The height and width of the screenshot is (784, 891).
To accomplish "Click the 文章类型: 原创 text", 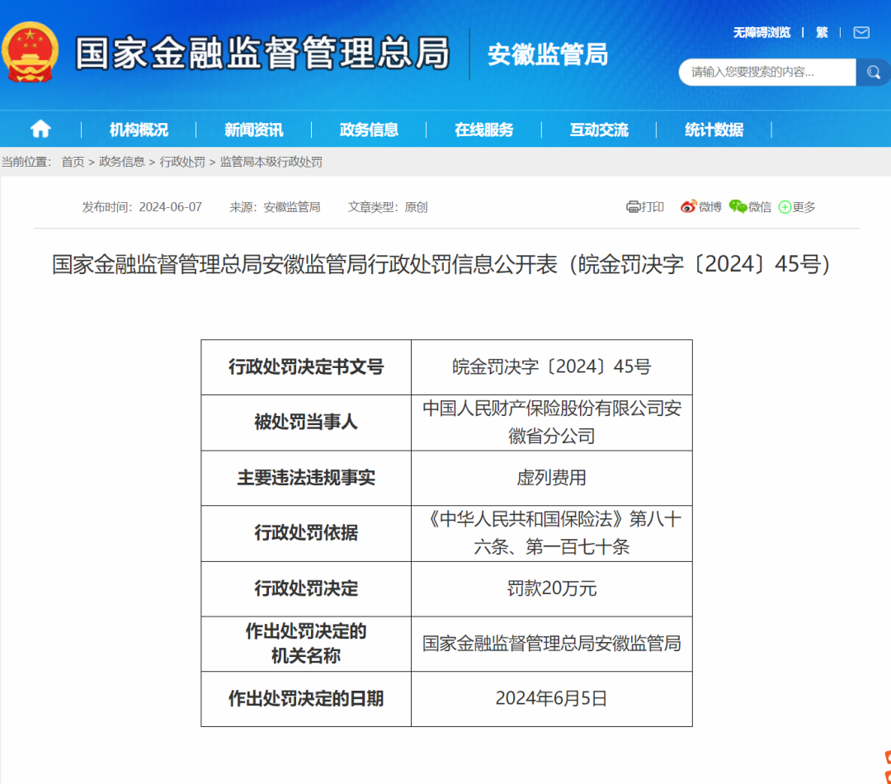I will pos(388,207).
